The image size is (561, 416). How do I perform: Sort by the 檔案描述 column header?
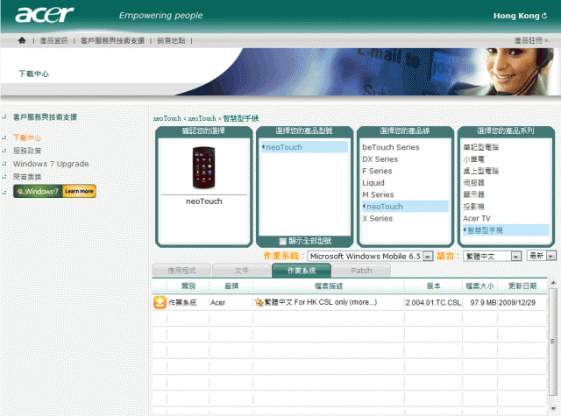tap(329, 286)
